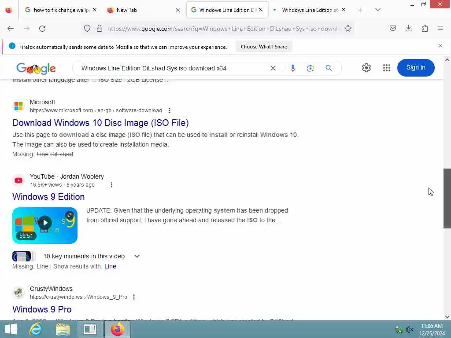Image resolution: width=451 pixels, height=338 pixels.
Task: Open the taskbar clock showing 11:06 AM
Action: click(x=432, y=330)
